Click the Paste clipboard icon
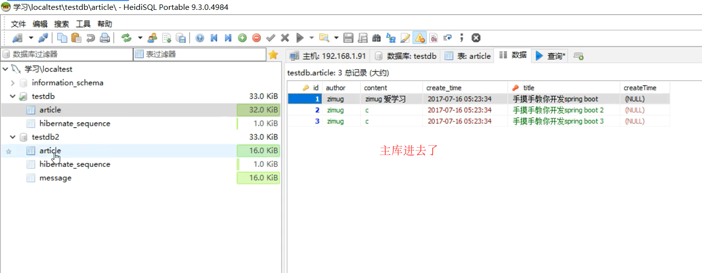702x273 pixels. click(76, 38)
